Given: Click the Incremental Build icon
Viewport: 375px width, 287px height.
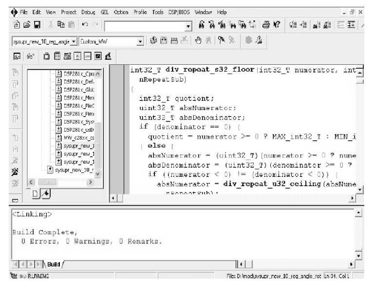Looking at the screenshot, I should [x=164, y=40].
